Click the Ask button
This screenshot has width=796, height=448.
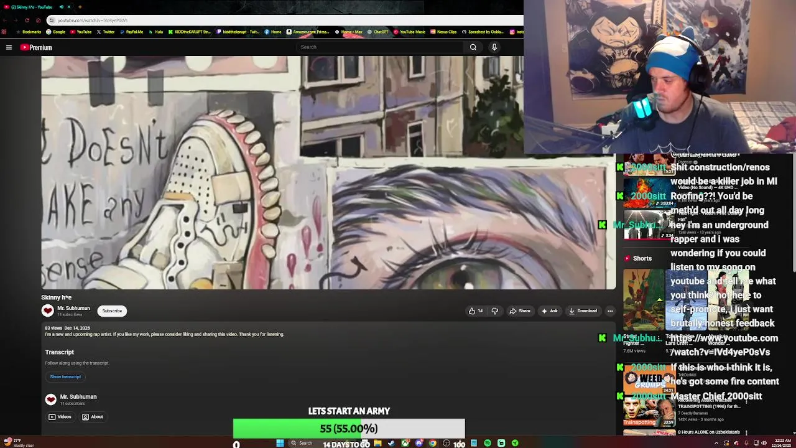point(549,311)
